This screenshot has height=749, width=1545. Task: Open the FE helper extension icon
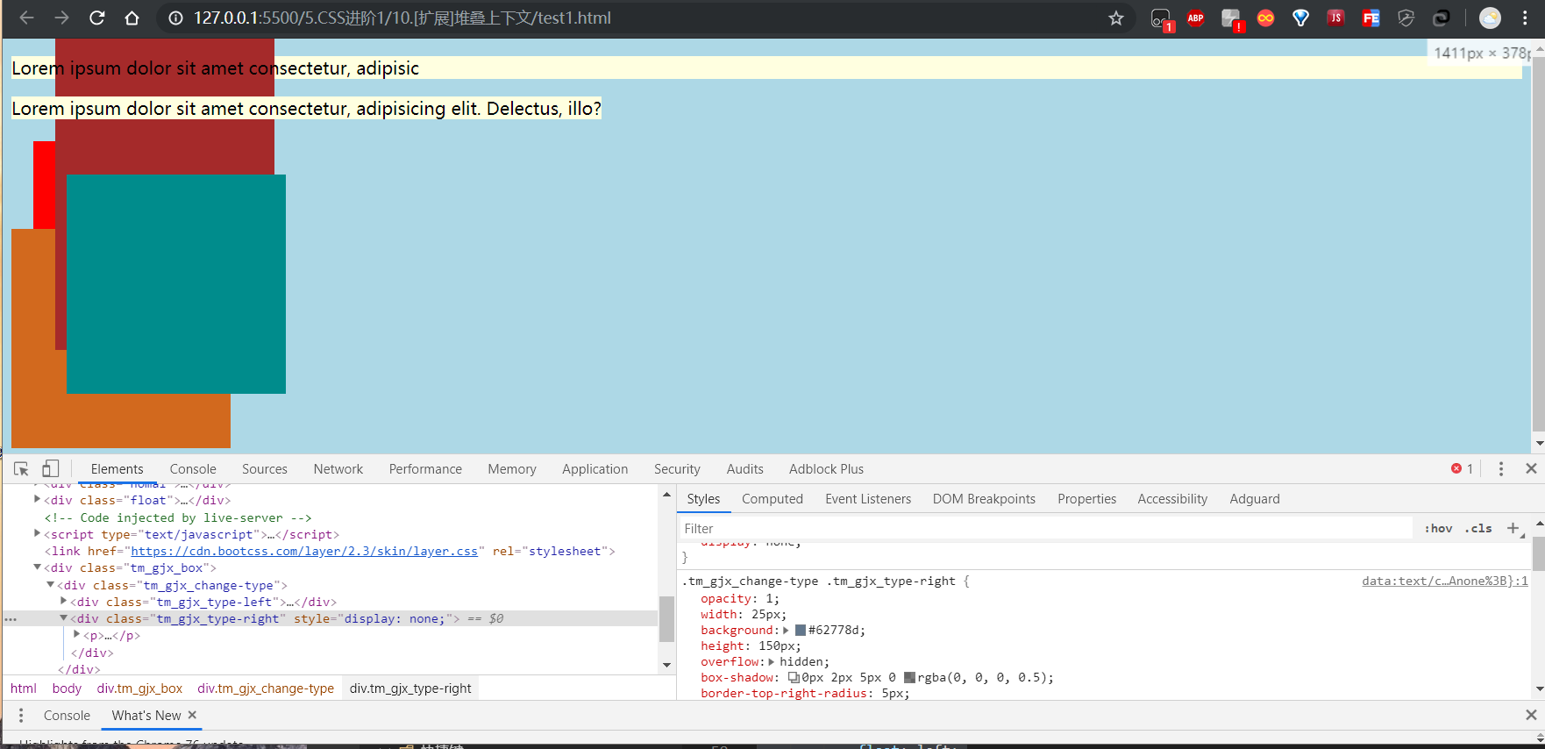1371,18
